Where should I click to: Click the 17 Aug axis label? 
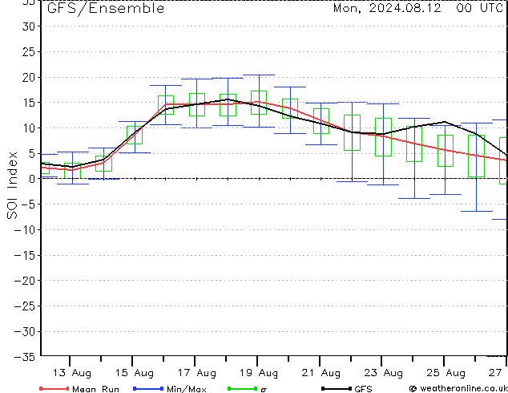click(196, 373)
